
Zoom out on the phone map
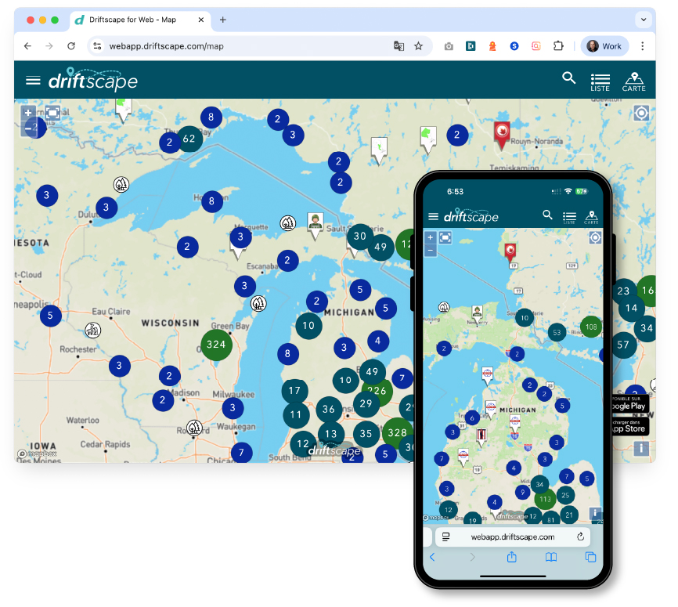(x=430, y=250)
